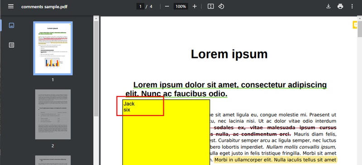Image resolution: width=362 pixels, height=165 pixels.
Task: Click the green-underlined 'Lorem ipsum dolor sit amet' heading
Action: [226, 89]
